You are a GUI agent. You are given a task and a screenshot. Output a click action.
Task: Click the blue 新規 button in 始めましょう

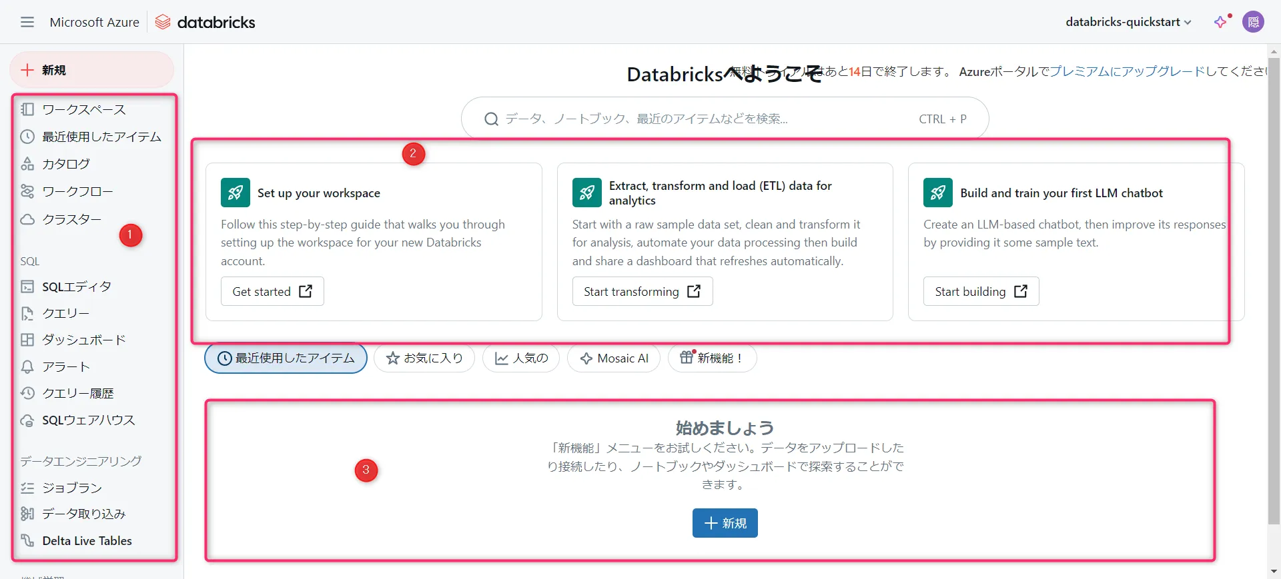pos(725,523)
